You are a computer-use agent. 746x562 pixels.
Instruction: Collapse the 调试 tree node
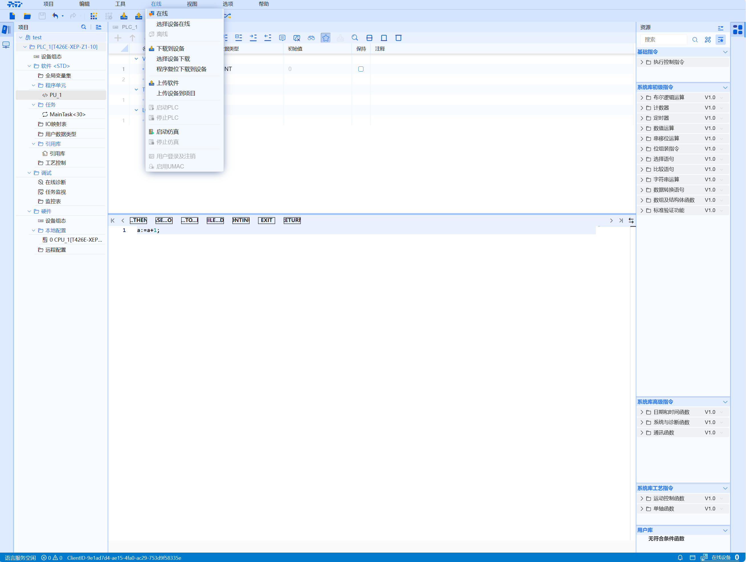(x=29, y=173)
